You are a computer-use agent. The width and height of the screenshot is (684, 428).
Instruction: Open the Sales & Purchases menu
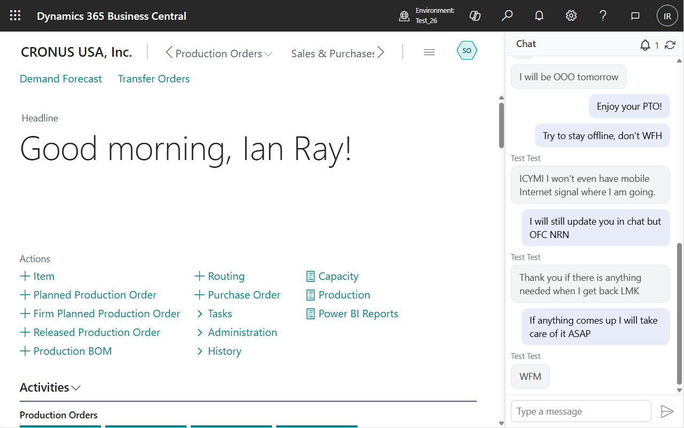click(x=332, y=53)
